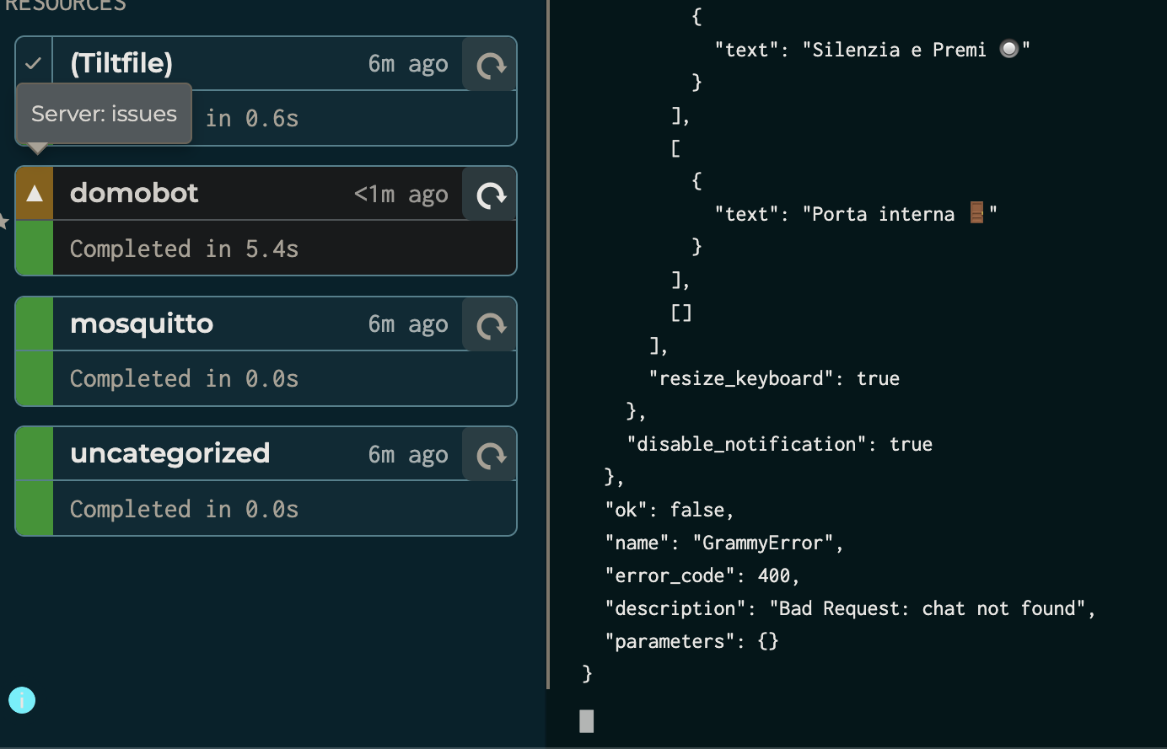The width and height of the screenshot is (1167, 749).
Task: Click the '<1m ago' timestamp on domobot
Action: [401, 195]
